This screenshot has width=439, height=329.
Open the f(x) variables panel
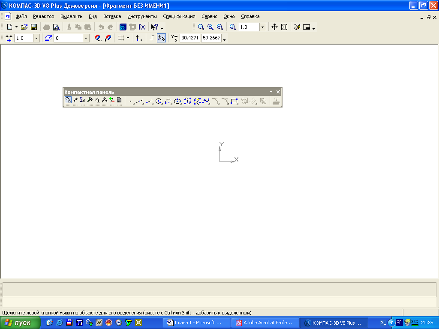point(142,27)
